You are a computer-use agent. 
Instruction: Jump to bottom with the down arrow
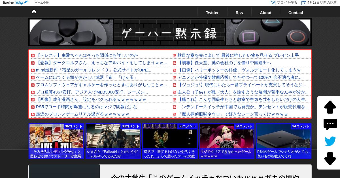click(330, 159)
